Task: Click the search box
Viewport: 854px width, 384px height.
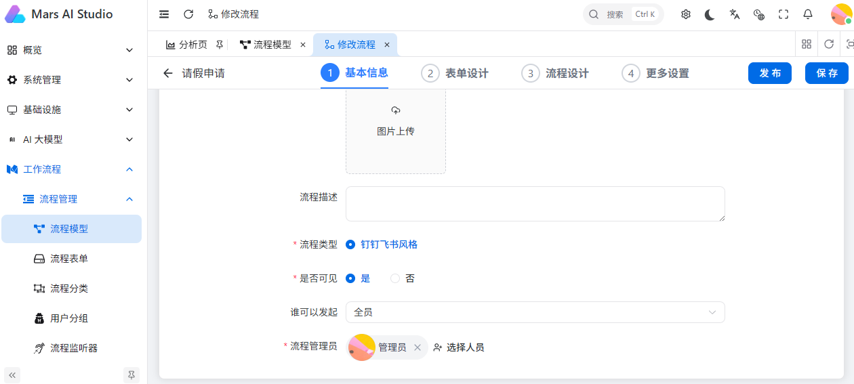Action: tap(623, 14)
